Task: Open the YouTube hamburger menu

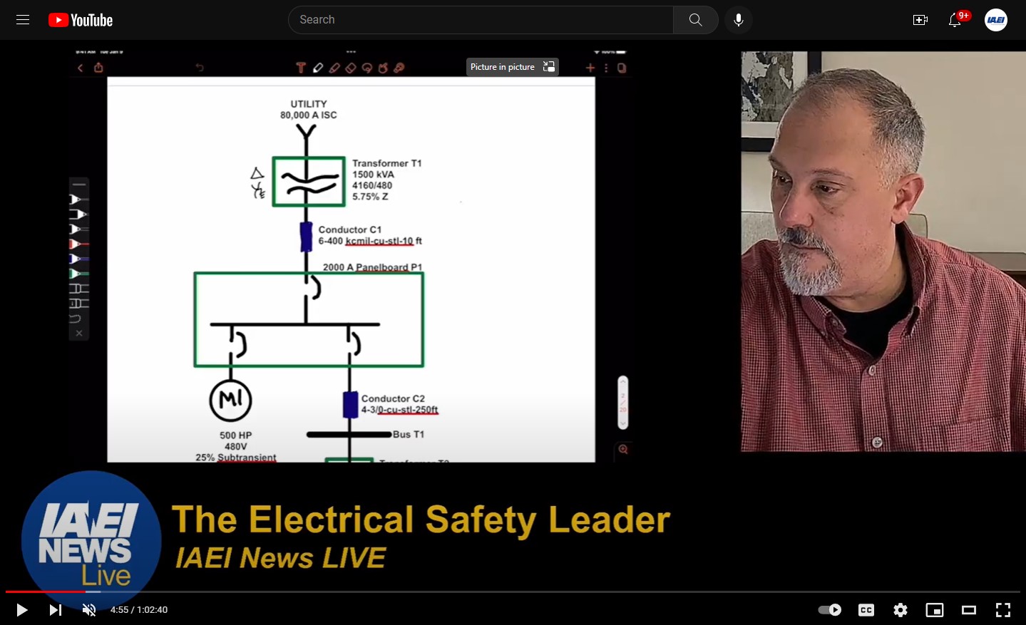Action: 22,19
